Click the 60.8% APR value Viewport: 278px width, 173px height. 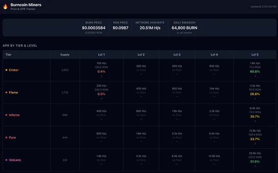point(255,72)
